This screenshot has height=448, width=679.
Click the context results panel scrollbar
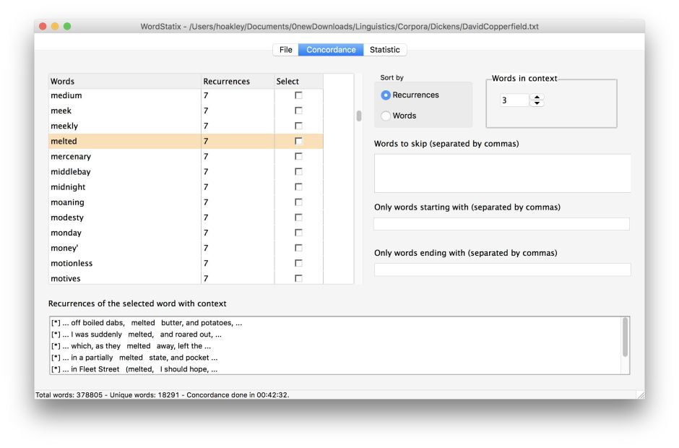pos(625,338)
